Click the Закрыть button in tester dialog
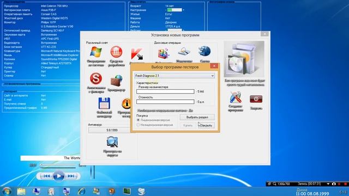This screenshot has width=349, height=196. [x=206, y=125]
